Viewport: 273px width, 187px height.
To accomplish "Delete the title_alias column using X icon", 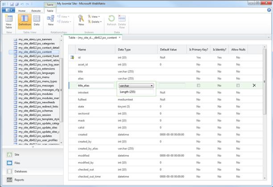I will pos(254,85).
